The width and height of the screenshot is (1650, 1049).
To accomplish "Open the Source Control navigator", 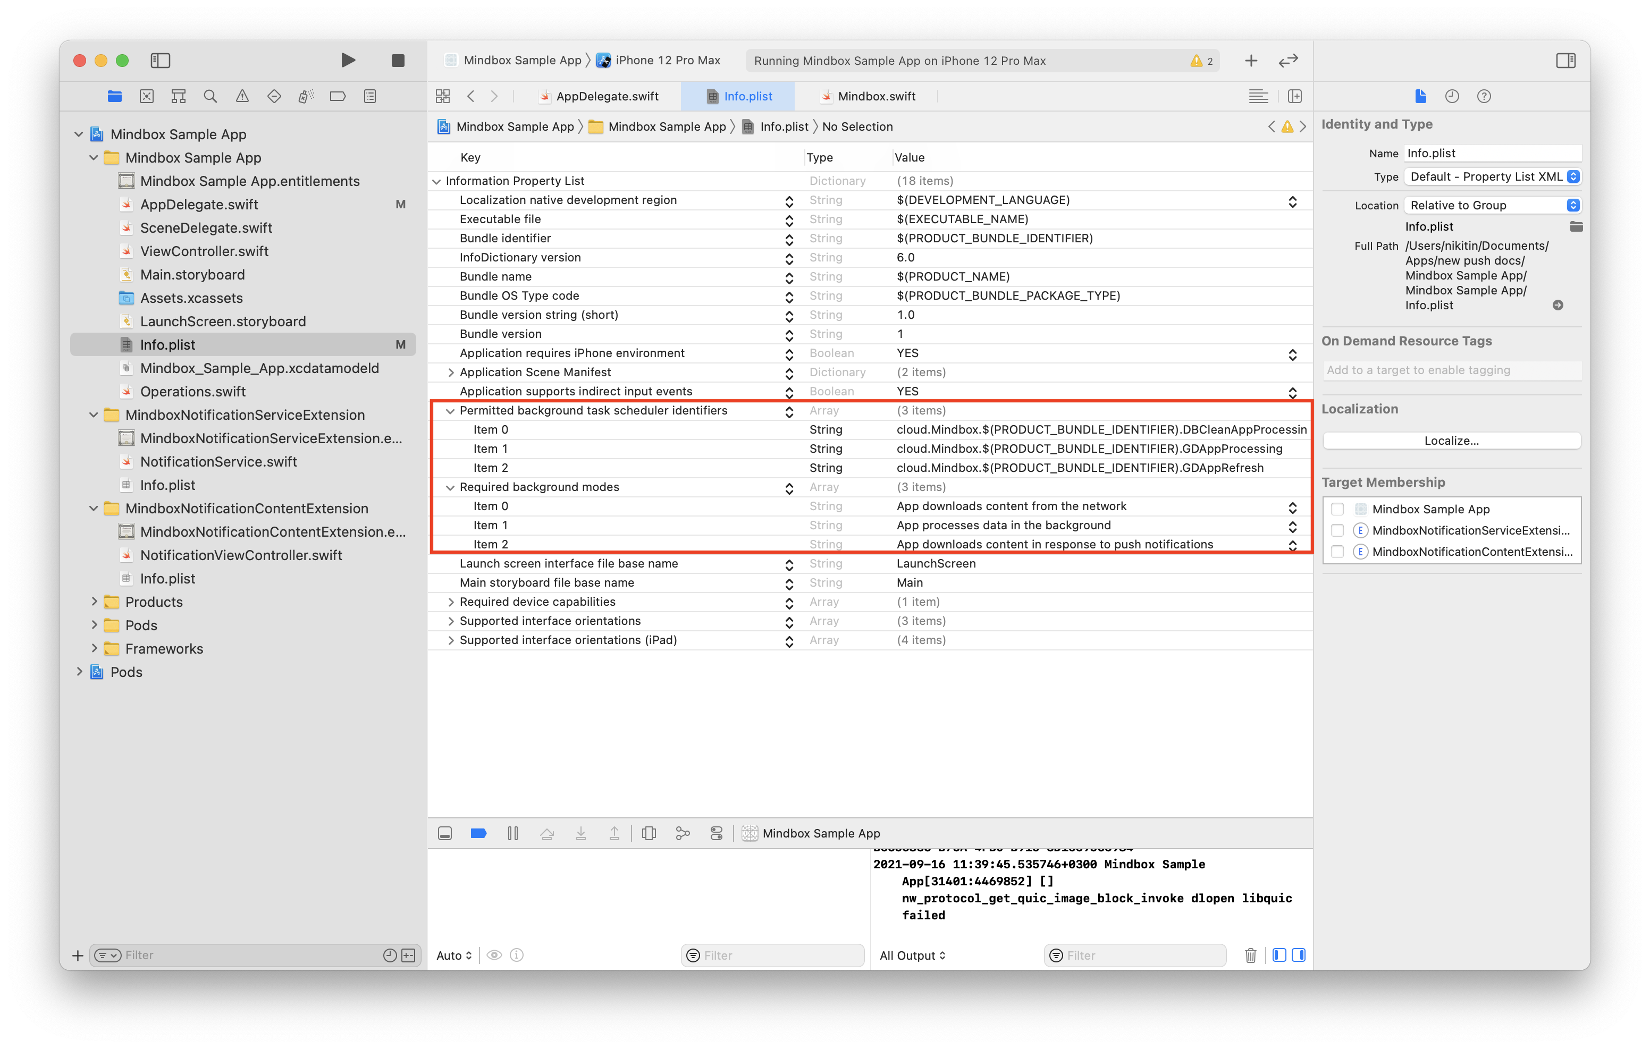I will pyautogui.click(x=147, y=97).
